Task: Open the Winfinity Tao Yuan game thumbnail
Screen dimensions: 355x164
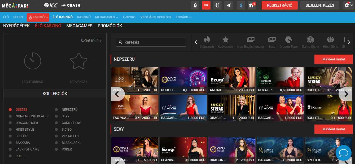Action: pos(135,108)
